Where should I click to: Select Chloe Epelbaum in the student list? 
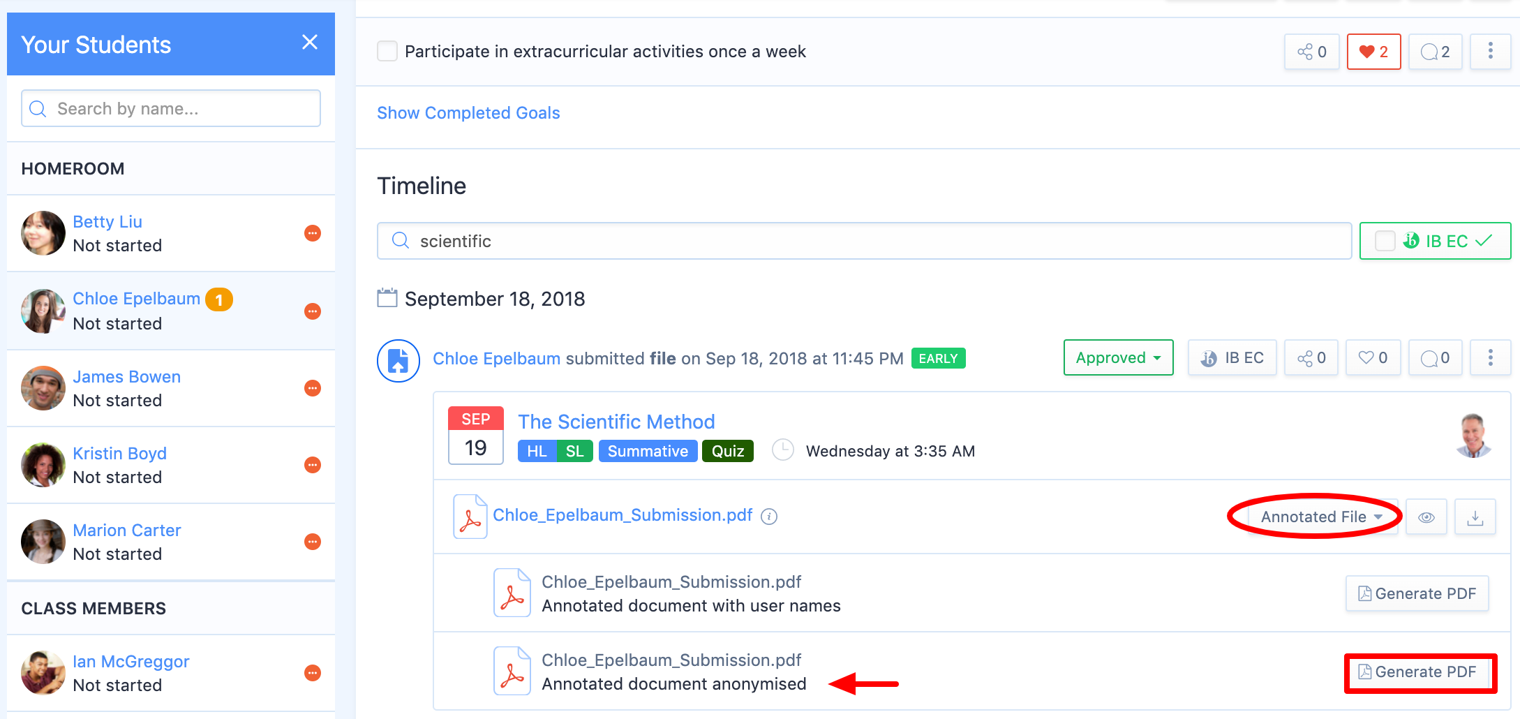point(136,299)
